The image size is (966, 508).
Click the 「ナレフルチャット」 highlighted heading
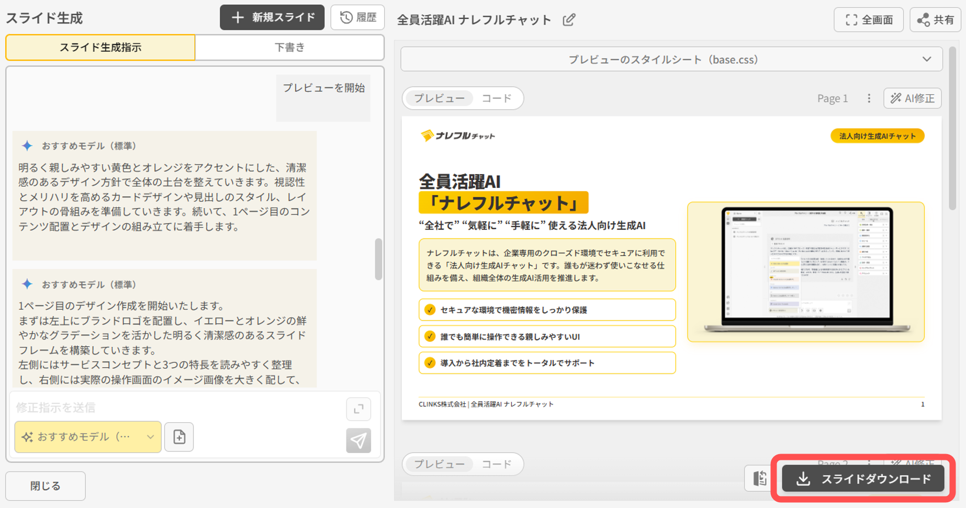tap(503, 203)
